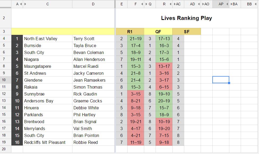Expand the hidden column after BB
This screenshot has height=154, width=259.
(255, 4)
